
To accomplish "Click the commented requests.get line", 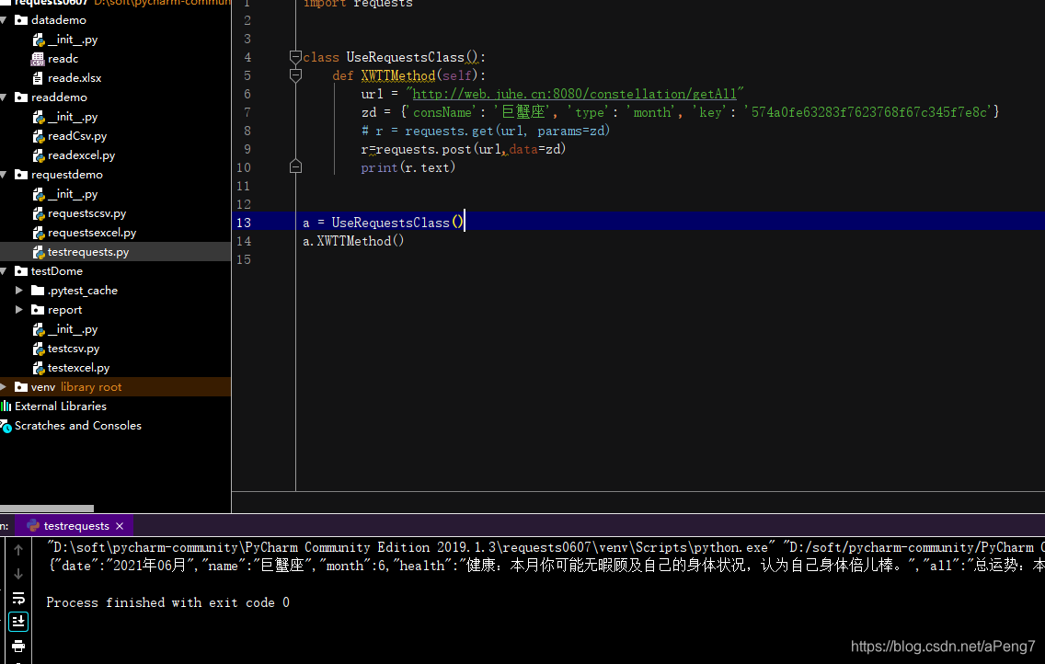I will (485, 131).
